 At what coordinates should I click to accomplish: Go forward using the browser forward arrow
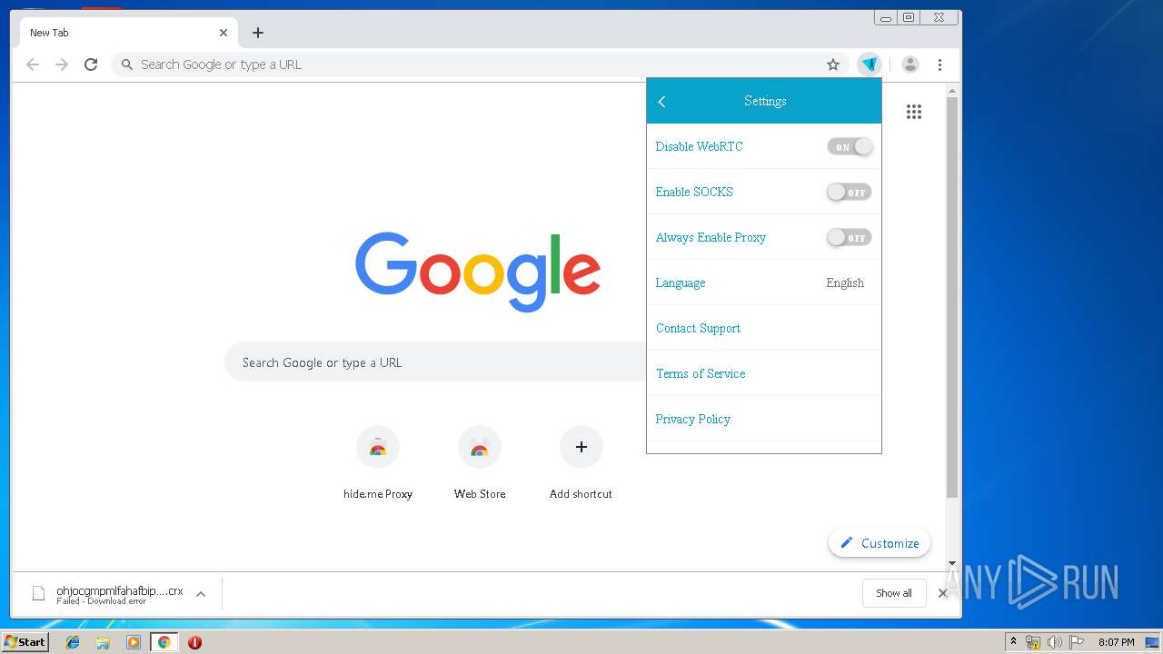coord(62,64)
